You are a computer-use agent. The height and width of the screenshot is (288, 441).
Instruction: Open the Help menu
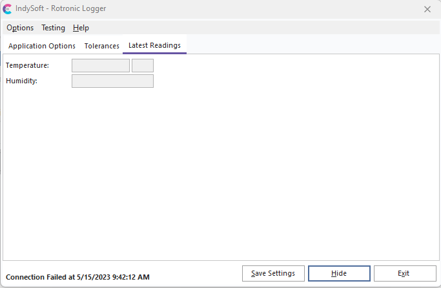81,28
